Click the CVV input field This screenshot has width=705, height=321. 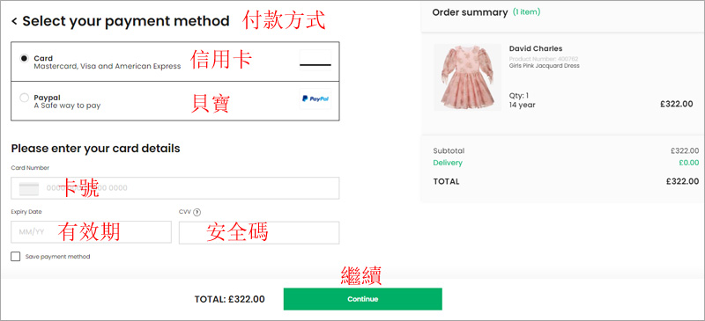(259, 232)
